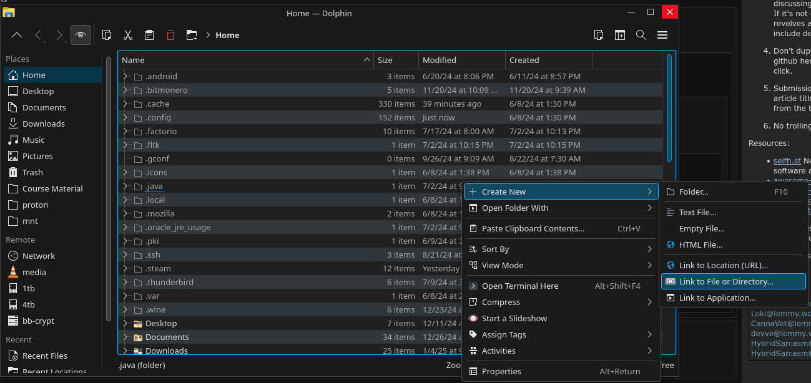Choose Text File... in the Create New submenu
The image size is (811, 383).
click(734, 212)
